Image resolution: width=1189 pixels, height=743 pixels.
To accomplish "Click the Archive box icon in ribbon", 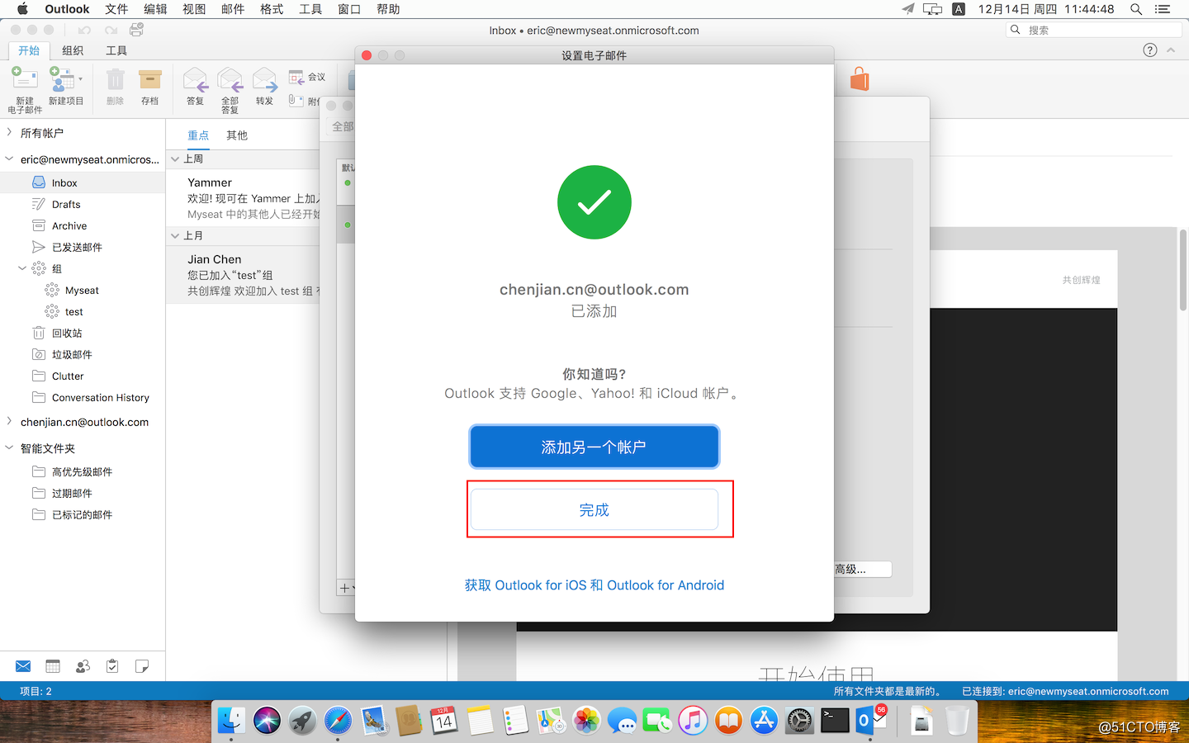I will pyautogui.click(x=149, y=79).
